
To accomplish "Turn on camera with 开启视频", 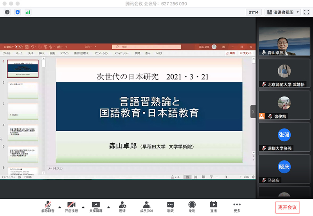I will pos(71,207).
